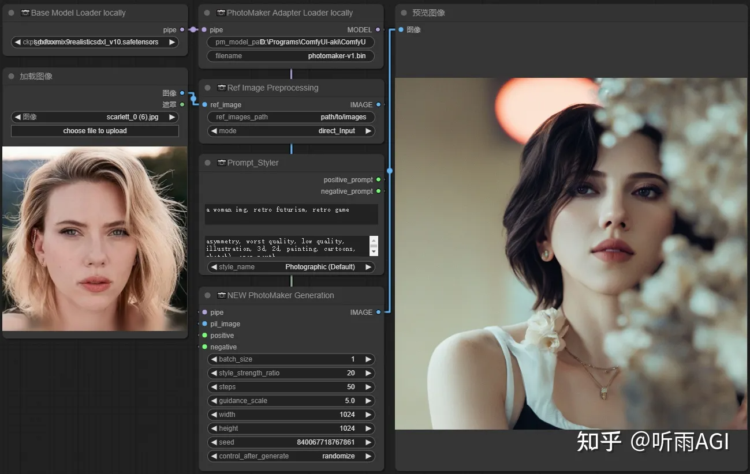Viewport: 750px width, 474px height.
Task: Edit the ref_images_path field
Action: point(291,117)
